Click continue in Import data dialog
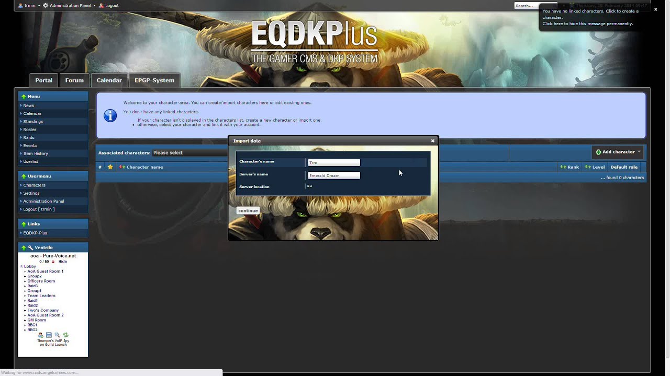Screen dimensions: 670x376 248,210
